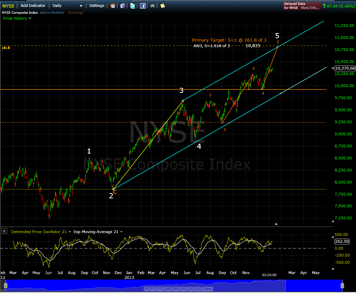Take a chart snapshot with camera icon
Image resolution: width=356 pixels, height=293 pixels.
coord(153,6)
